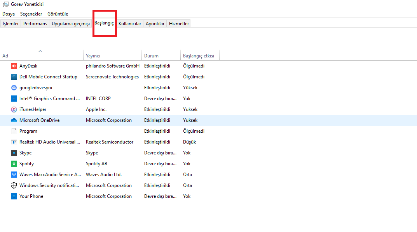Select the Realtek HD Audio Universal entry
Viewport: 417px width, 232px height.
(50, 142)
